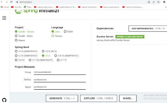Click the lock icon in address bar

(17, 2)
